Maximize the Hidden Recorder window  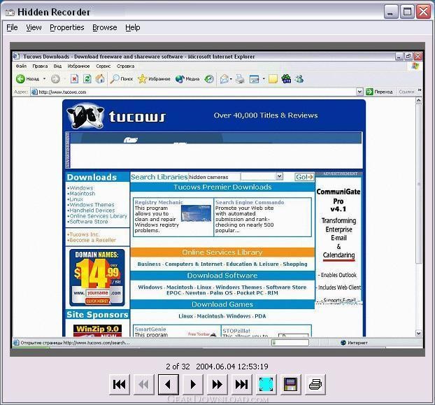[x=407, y=12]
